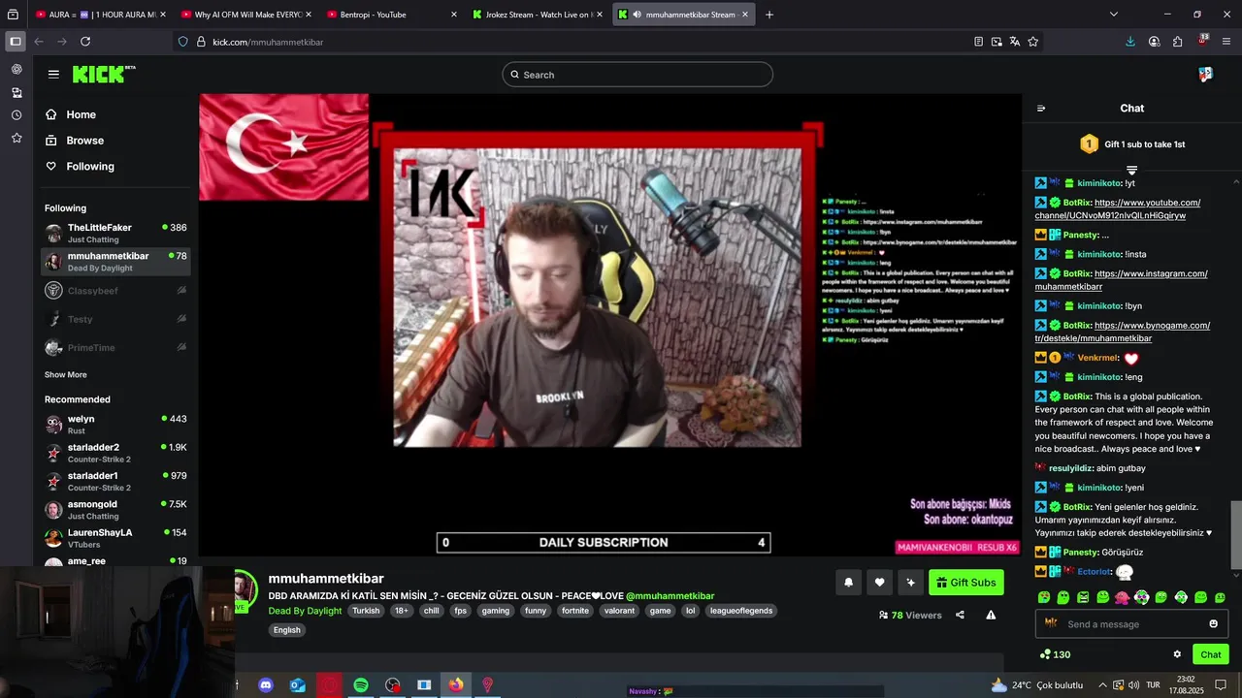This screenshot has width=1242, height=698.
Task: Click the leagueoflegends tag
Action: [740, 611]
